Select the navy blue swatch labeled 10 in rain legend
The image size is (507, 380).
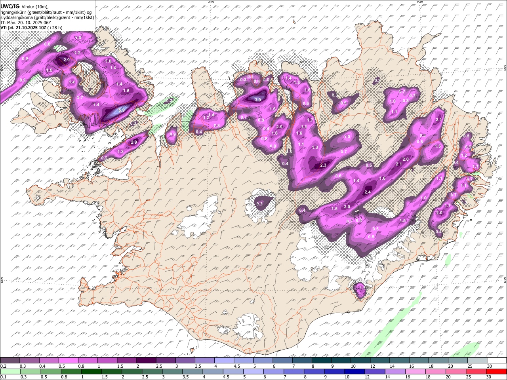355,371
